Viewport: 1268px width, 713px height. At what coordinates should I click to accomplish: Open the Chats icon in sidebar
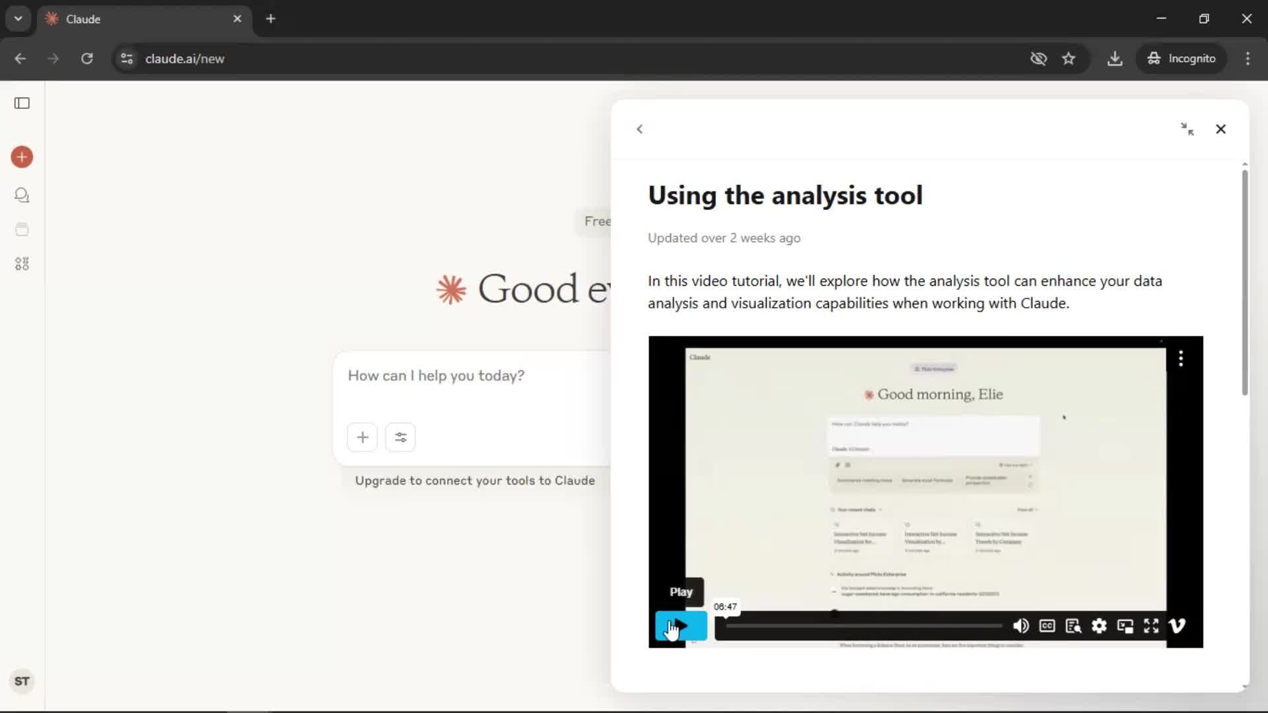(x=22, y=195)
